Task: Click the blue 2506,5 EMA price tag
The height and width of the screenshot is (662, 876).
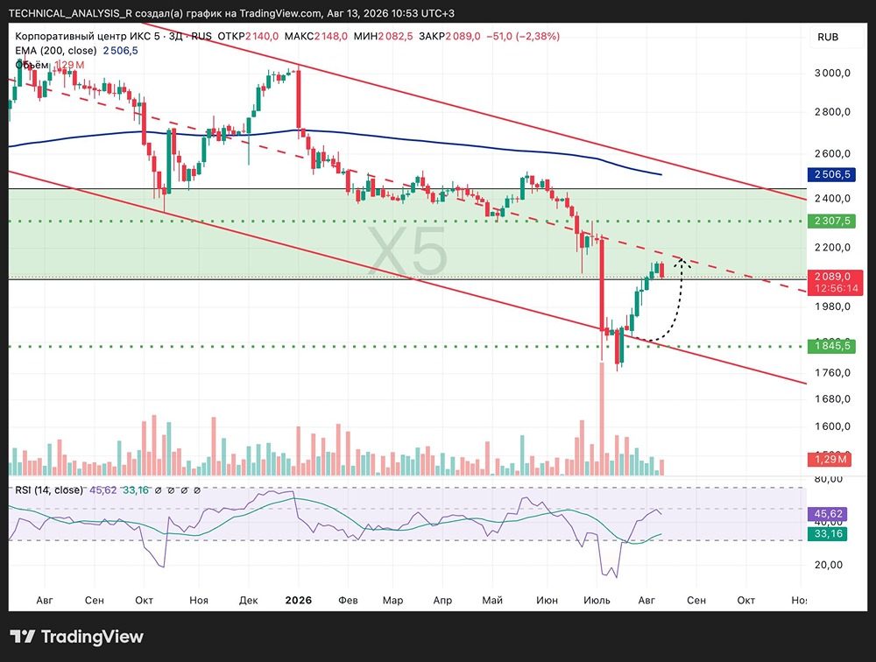Action: [x=831, y=175]
